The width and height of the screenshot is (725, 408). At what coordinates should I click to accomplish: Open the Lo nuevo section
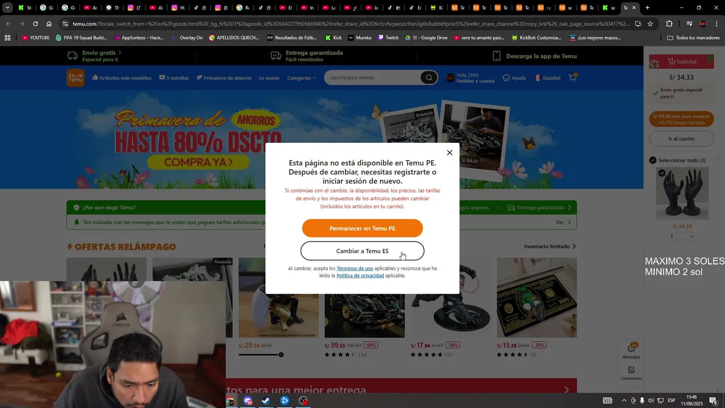[x=269, y=78]
